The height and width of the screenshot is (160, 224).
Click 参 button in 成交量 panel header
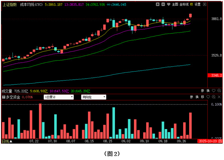203,91
